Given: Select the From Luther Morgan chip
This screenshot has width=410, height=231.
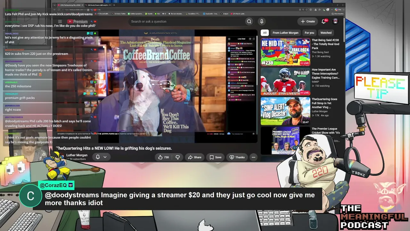Looking at the screenshot, I should click(x=285, y=33).
